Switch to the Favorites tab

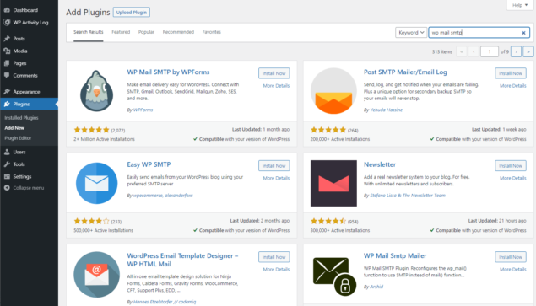(x=212, y=32)
